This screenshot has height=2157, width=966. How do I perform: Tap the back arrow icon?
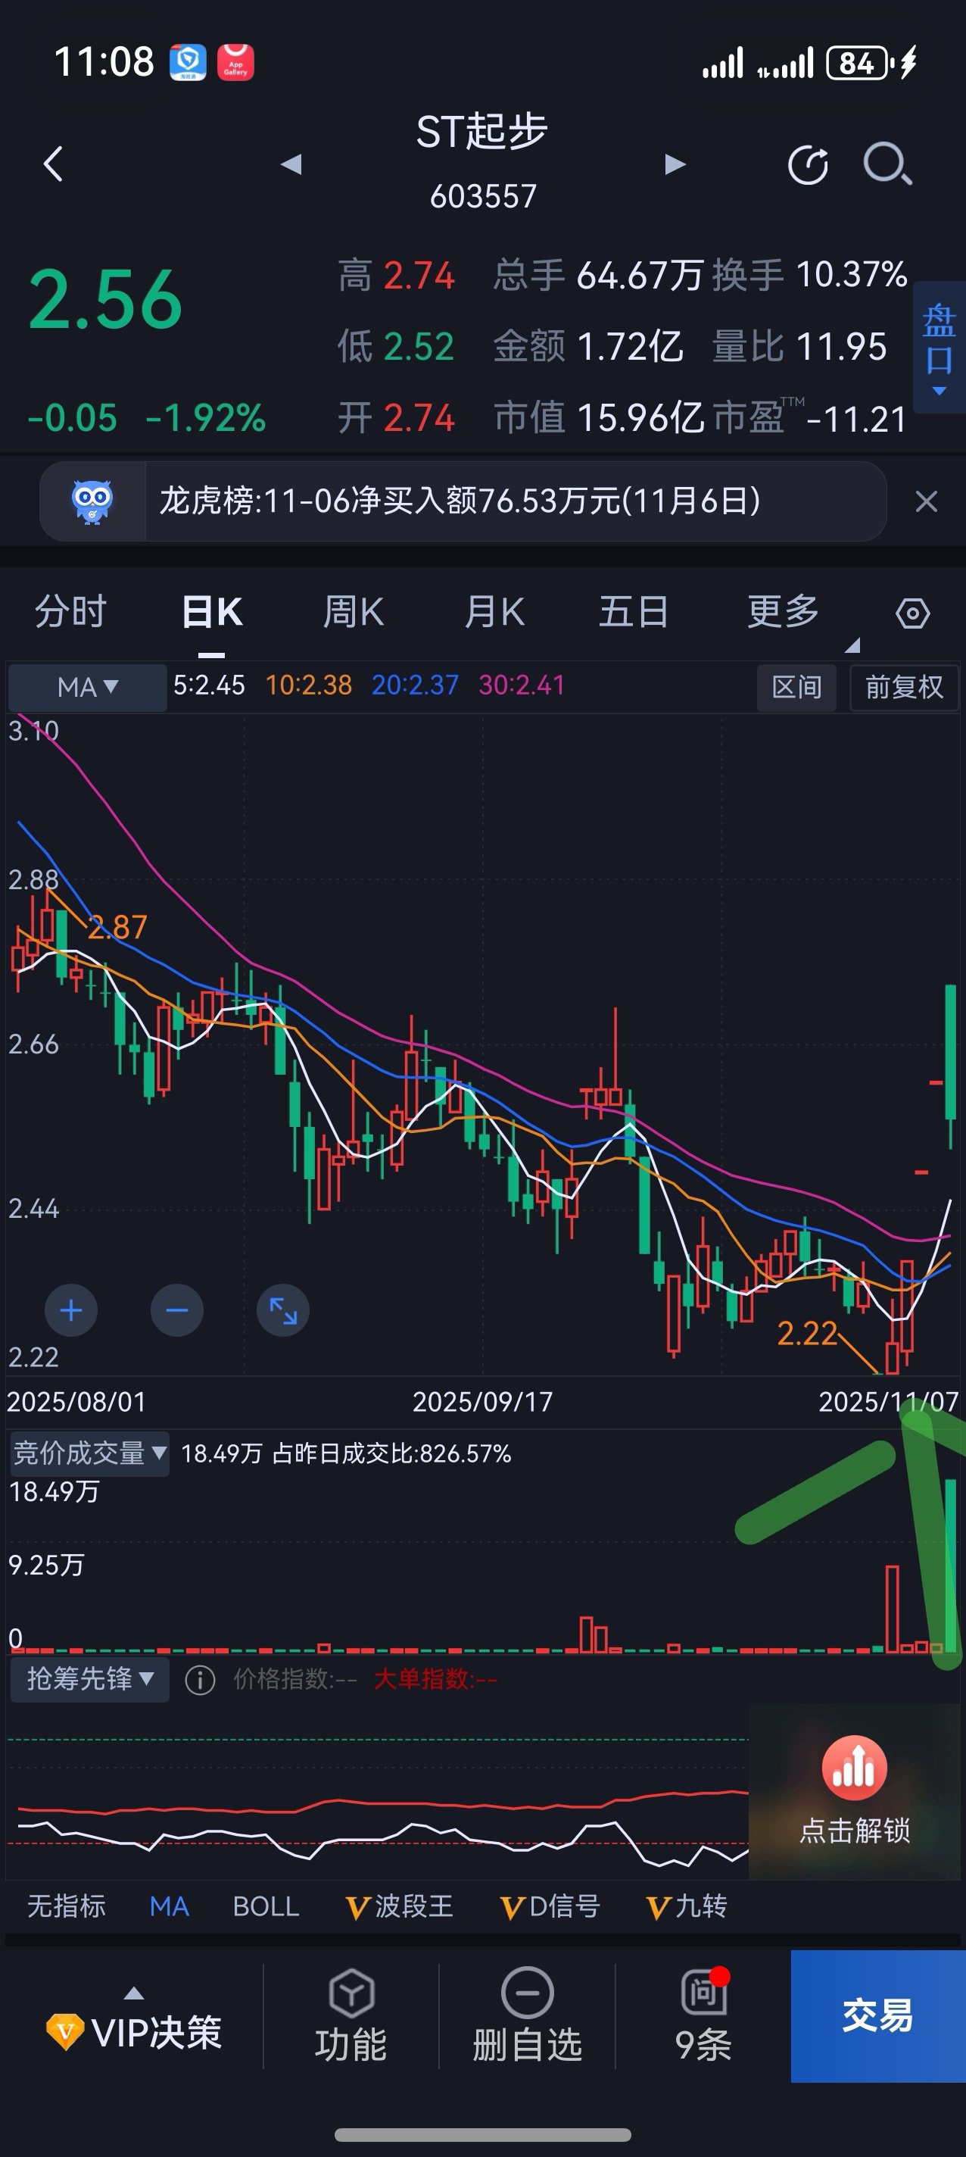53,164
